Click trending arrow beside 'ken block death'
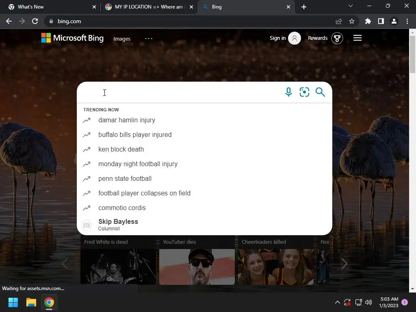Screen dimensions: 416x312 87,149
